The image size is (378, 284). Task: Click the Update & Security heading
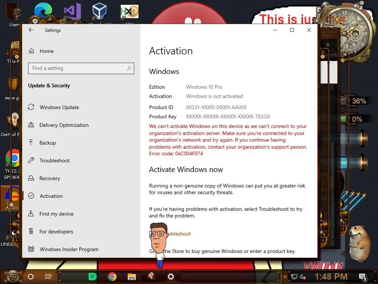coord(49,85)
